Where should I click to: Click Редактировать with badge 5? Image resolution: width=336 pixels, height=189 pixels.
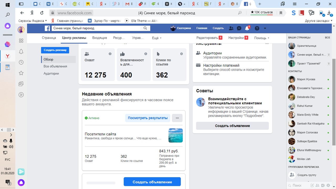click(x=209, y=38)
